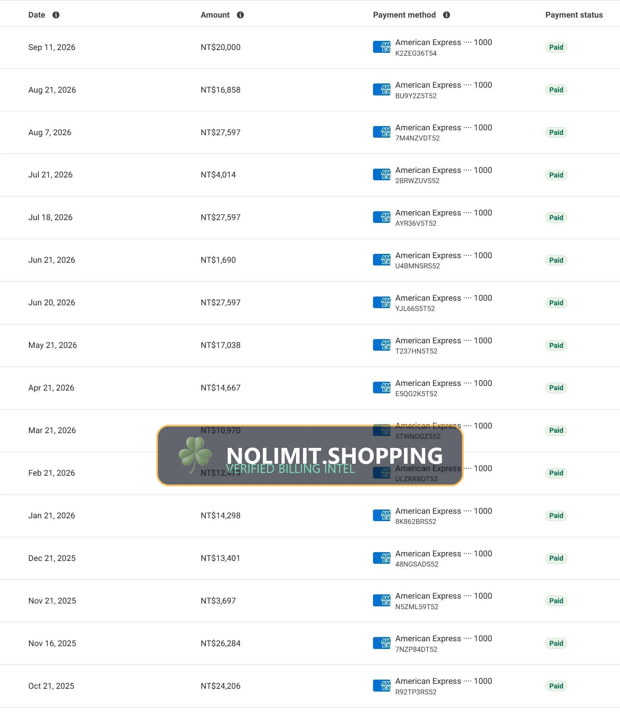Click the Paid status on Nov 16, 2025 row
This screenshot has height=712, width=620.
point(556,643)
